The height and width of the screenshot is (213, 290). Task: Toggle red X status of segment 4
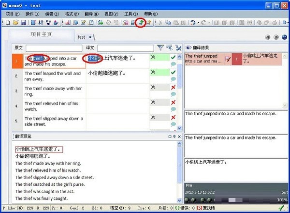[173, 102]
